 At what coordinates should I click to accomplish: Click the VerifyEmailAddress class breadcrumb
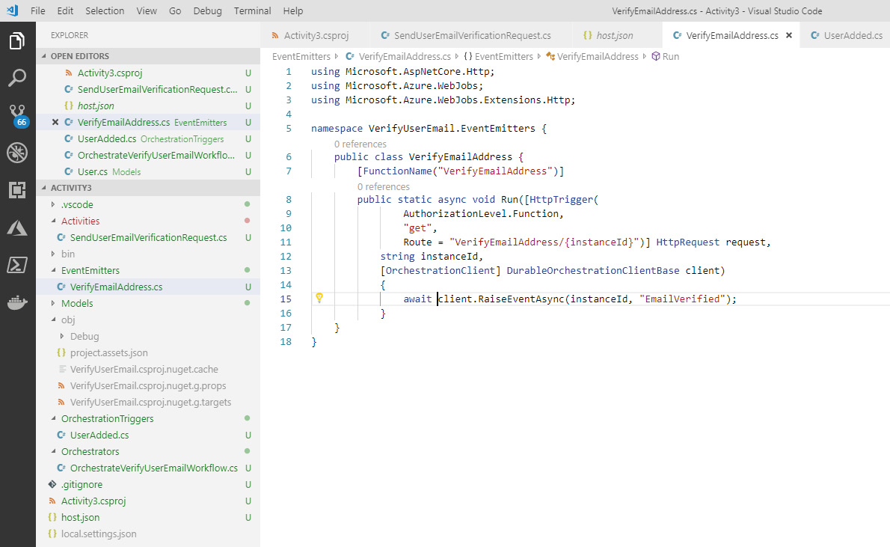[592, 56]
